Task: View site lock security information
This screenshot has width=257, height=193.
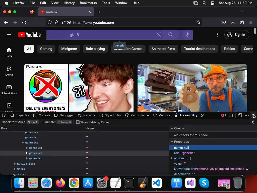Action: coord(57,22)
